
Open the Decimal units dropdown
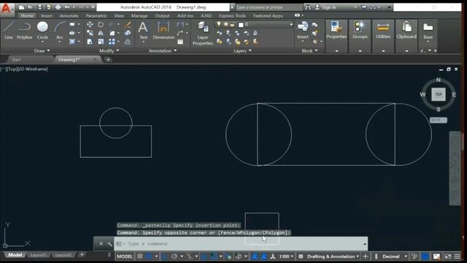[394, 256]
